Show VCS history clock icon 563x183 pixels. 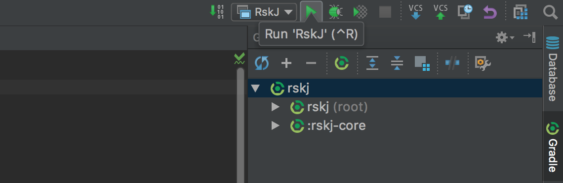(x=465, y=12)
